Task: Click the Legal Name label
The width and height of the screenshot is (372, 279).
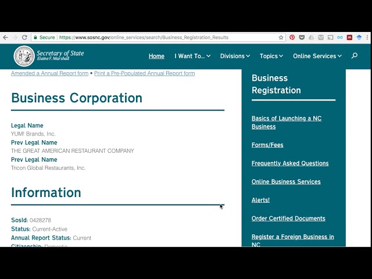Action: (x=27, y=126)
